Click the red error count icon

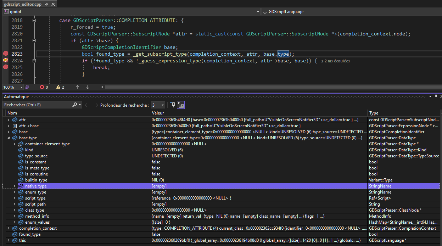point(42,87)
